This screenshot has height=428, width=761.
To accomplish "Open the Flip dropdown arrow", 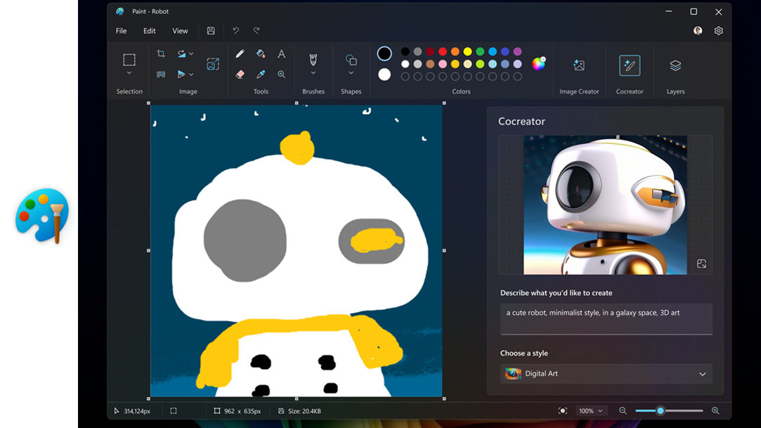I will [191, 74].
